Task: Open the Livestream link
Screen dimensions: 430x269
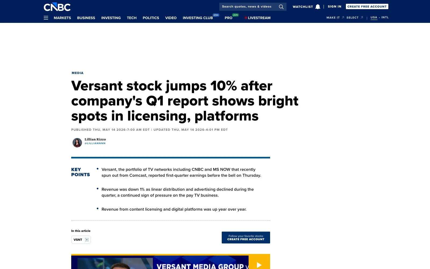Action: (x=257, y=18)
